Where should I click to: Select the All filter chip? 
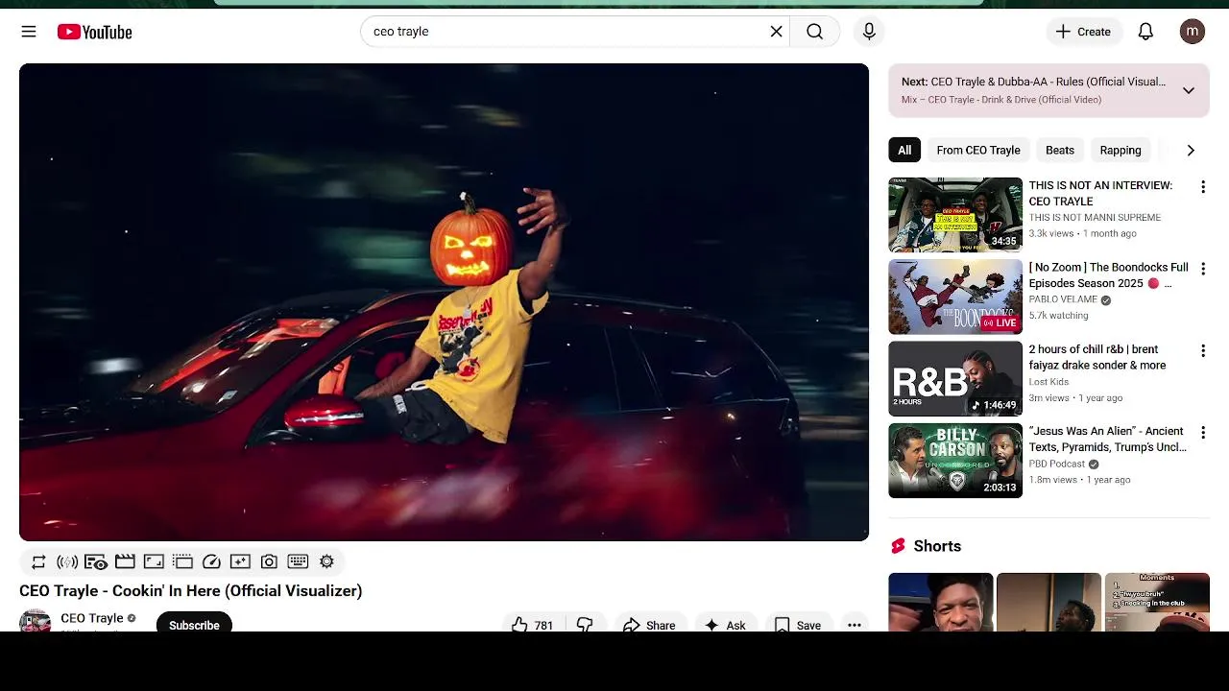tap(904, 150)
